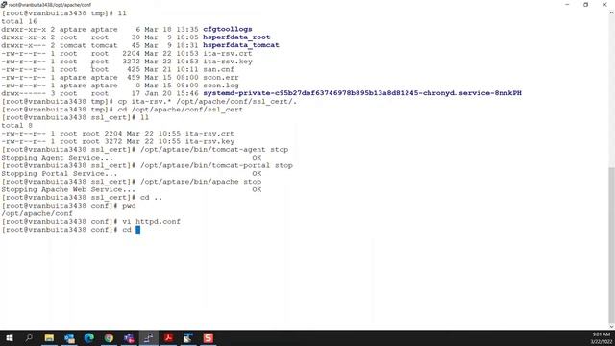Viewport: 615px width, 346px height.
Task: Open PuTTY system menu icon in title bar
Action: 4,4
